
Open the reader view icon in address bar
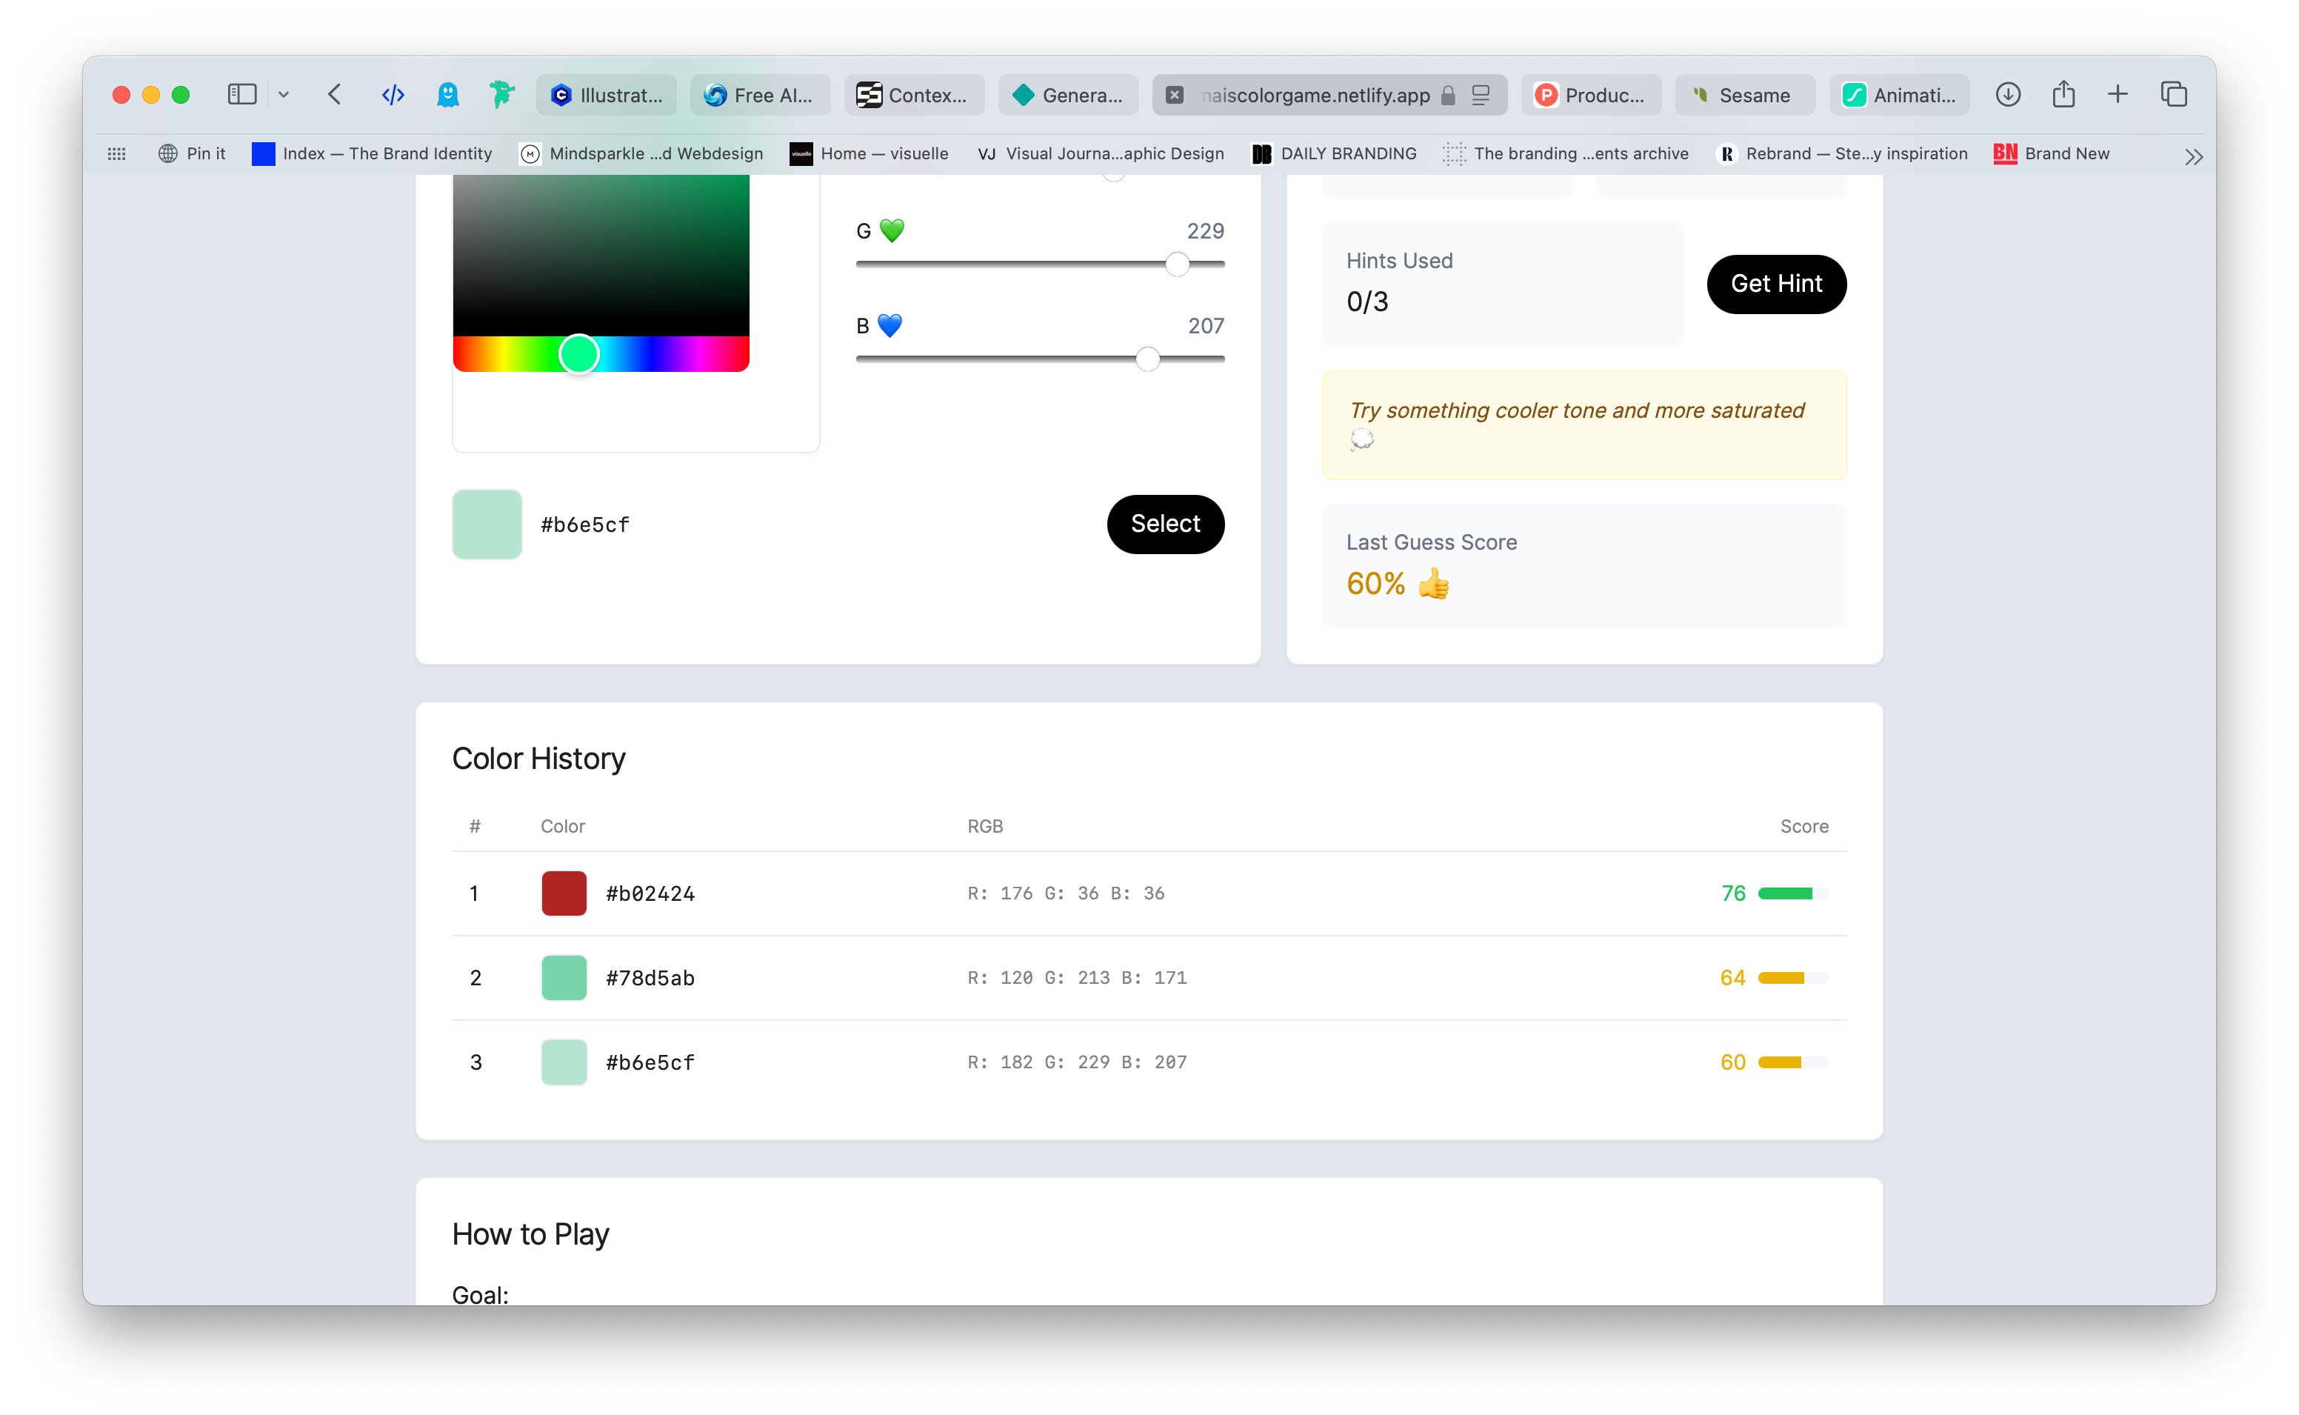point(1481,95)
